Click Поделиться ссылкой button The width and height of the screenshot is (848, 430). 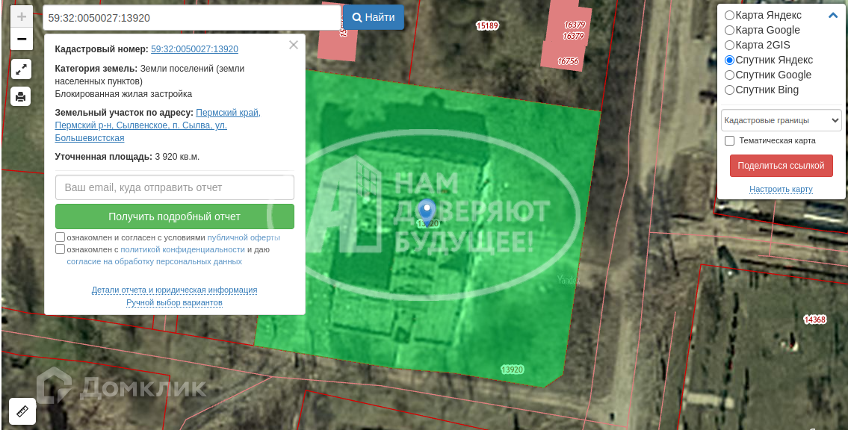pos(781,165)
